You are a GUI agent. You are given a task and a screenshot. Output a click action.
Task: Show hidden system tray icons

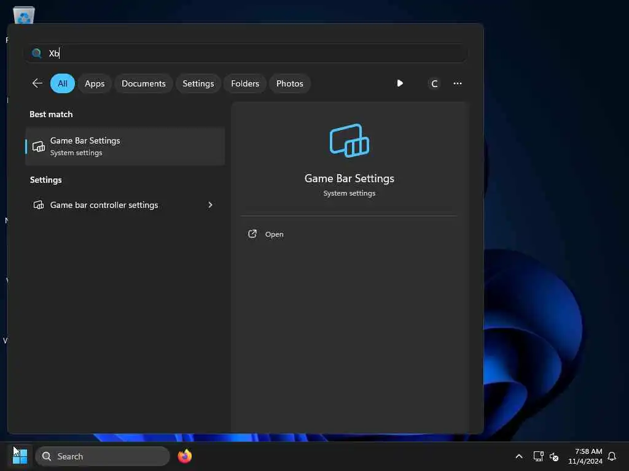pos(518,456)
